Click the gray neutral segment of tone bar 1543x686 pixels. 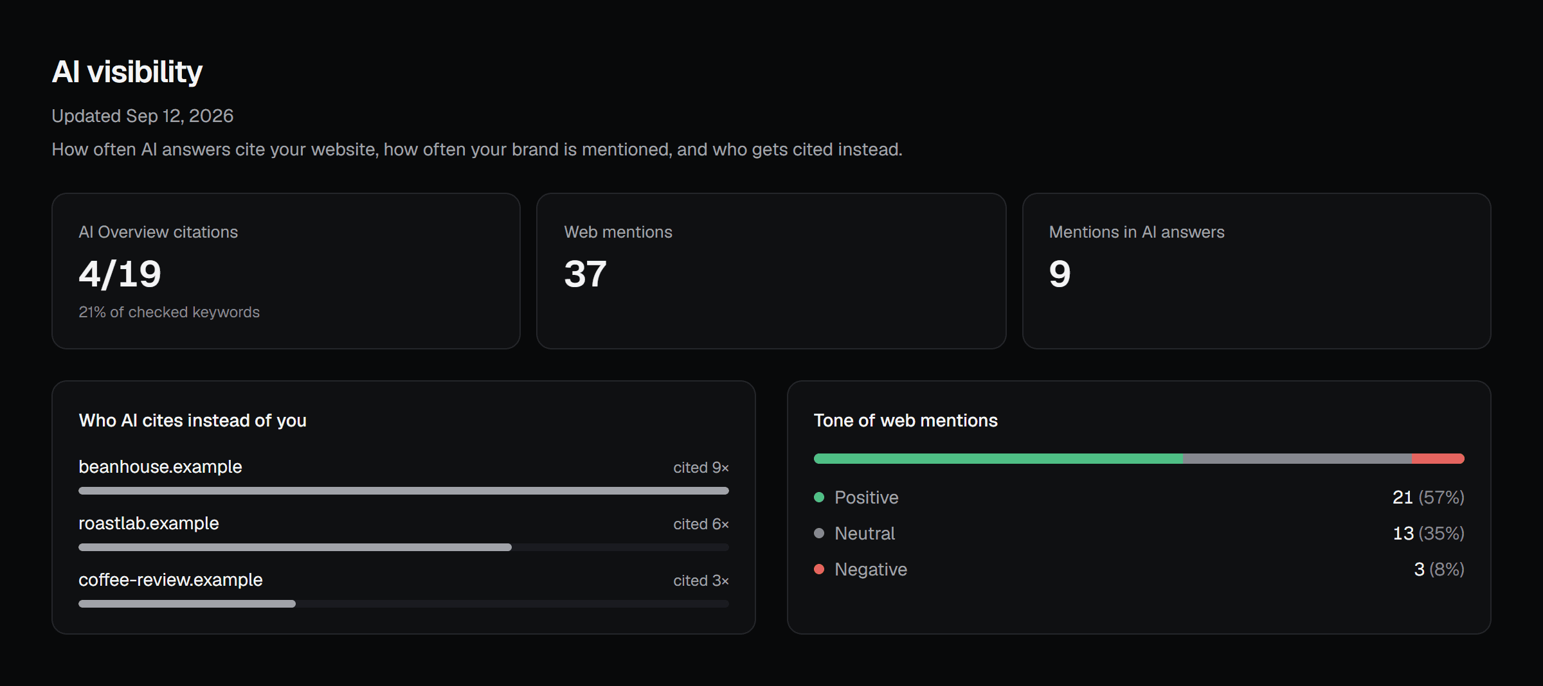(x=1297, y=459)
